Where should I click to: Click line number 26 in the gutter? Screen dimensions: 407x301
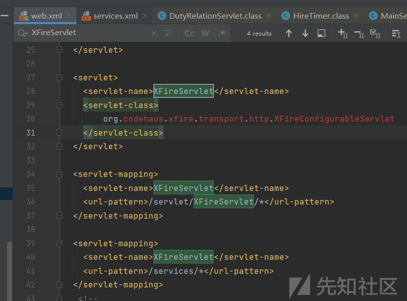(31, 63)
